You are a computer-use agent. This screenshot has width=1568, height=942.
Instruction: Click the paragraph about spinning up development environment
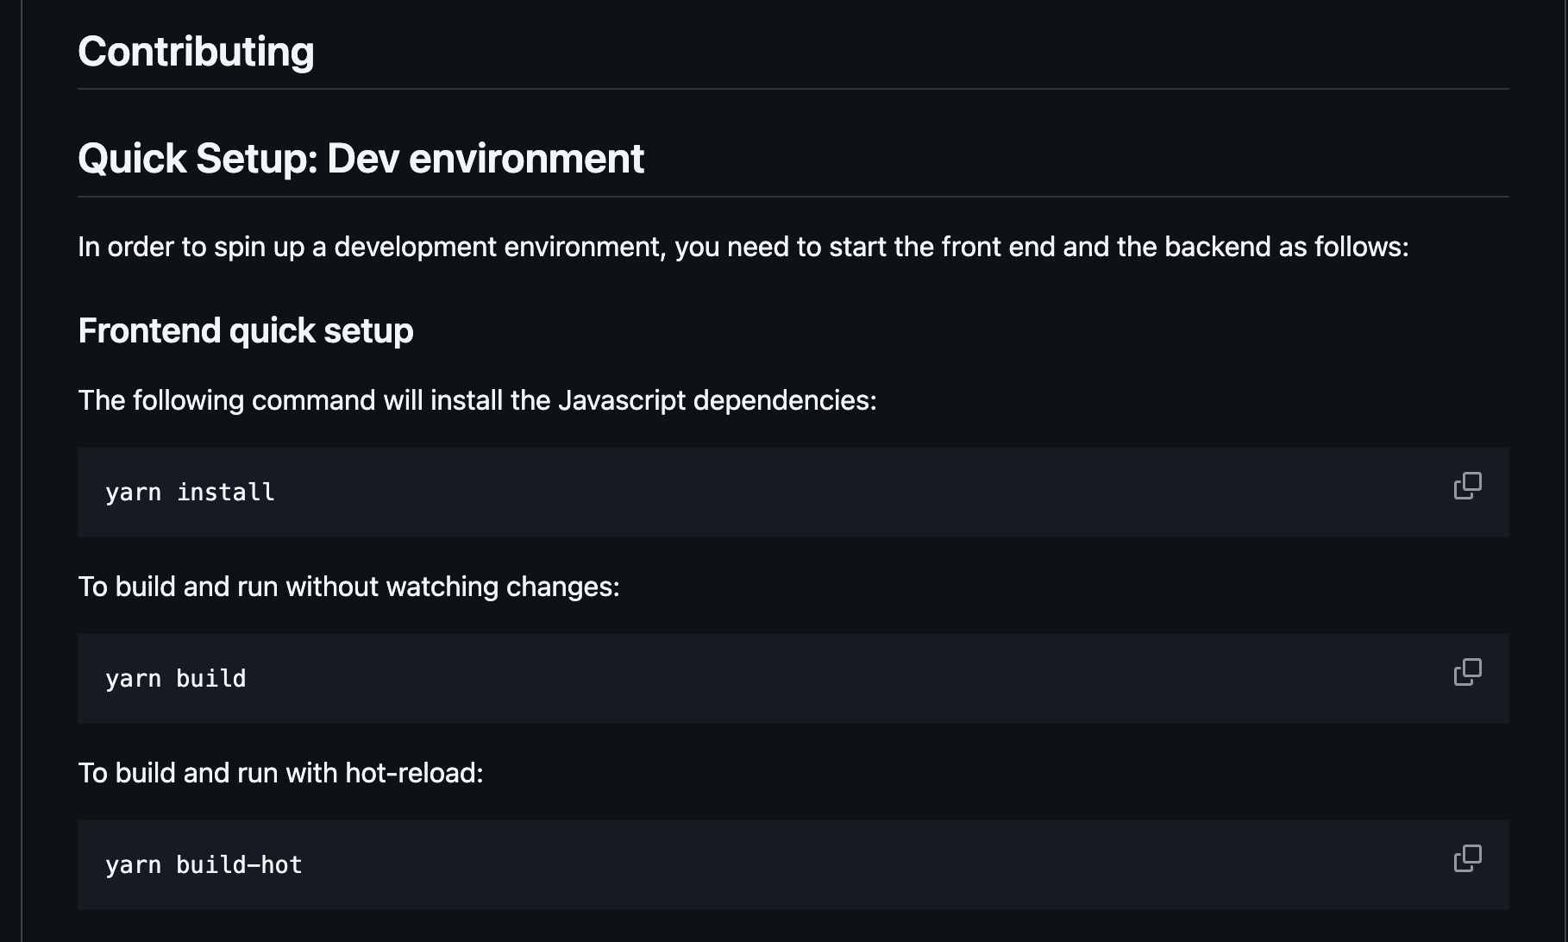tap(743, 247)
